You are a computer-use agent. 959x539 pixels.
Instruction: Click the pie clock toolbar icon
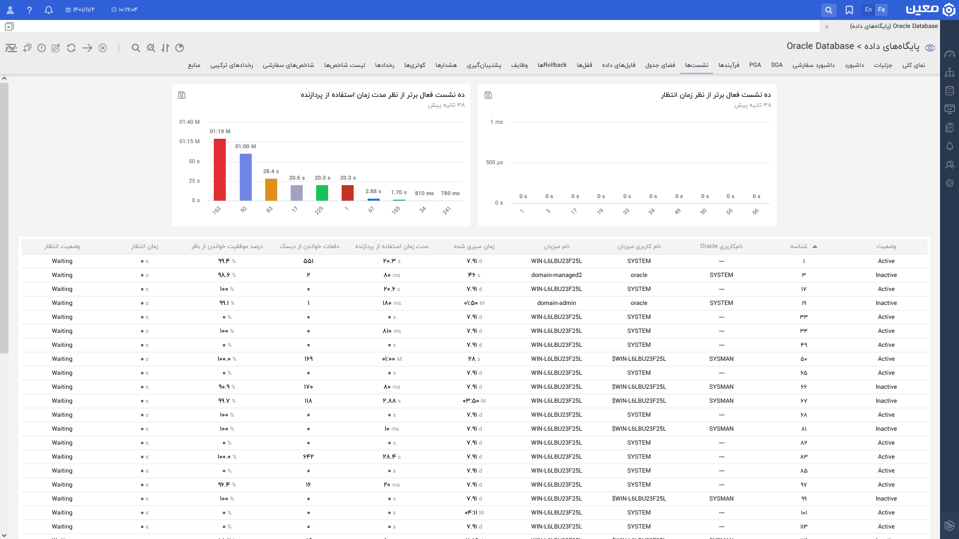pyautogui.click(x=180, y=48)
